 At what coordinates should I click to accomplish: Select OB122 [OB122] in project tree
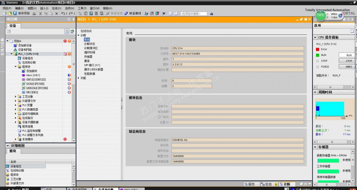pyautogui.click(x=36, y=80)
